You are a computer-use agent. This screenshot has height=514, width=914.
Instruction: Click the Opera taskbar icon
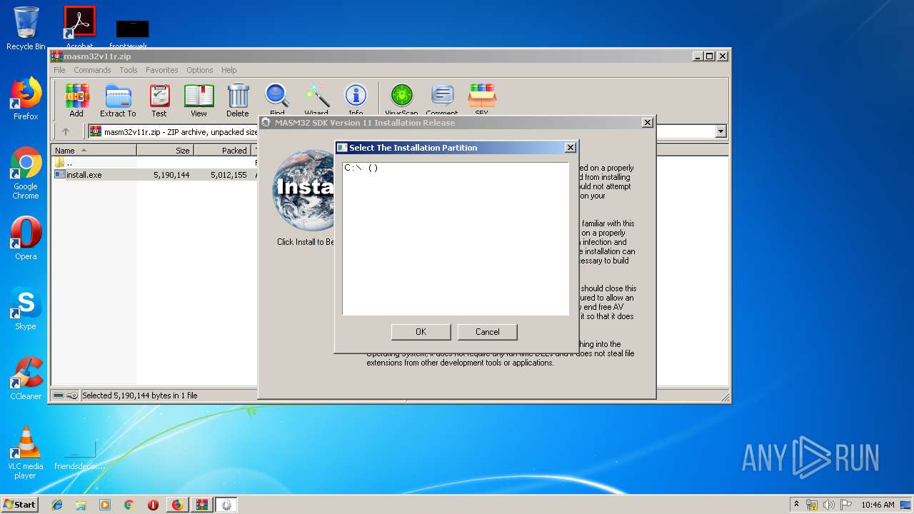tap(153, 505)
